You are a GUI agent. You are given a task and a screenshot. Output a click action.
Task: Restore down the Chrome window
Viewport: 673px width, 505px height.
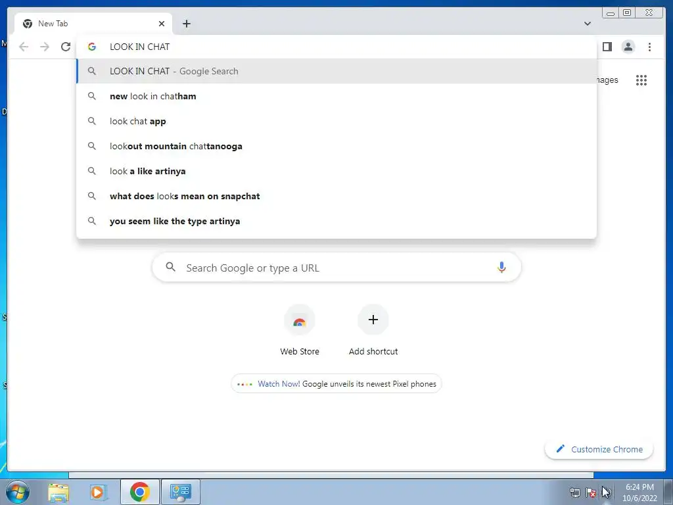tap(627, 13)
